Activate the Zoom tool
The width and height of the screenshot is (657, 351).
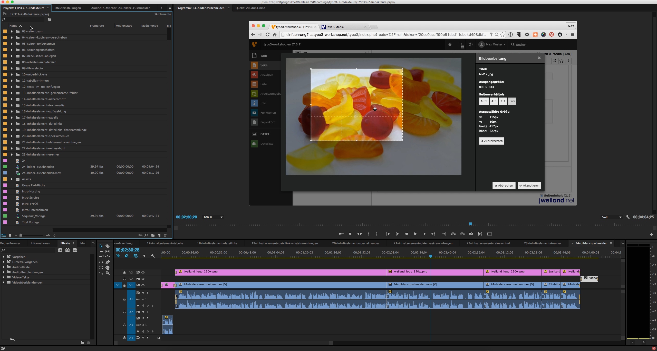[x=108, y=273]
